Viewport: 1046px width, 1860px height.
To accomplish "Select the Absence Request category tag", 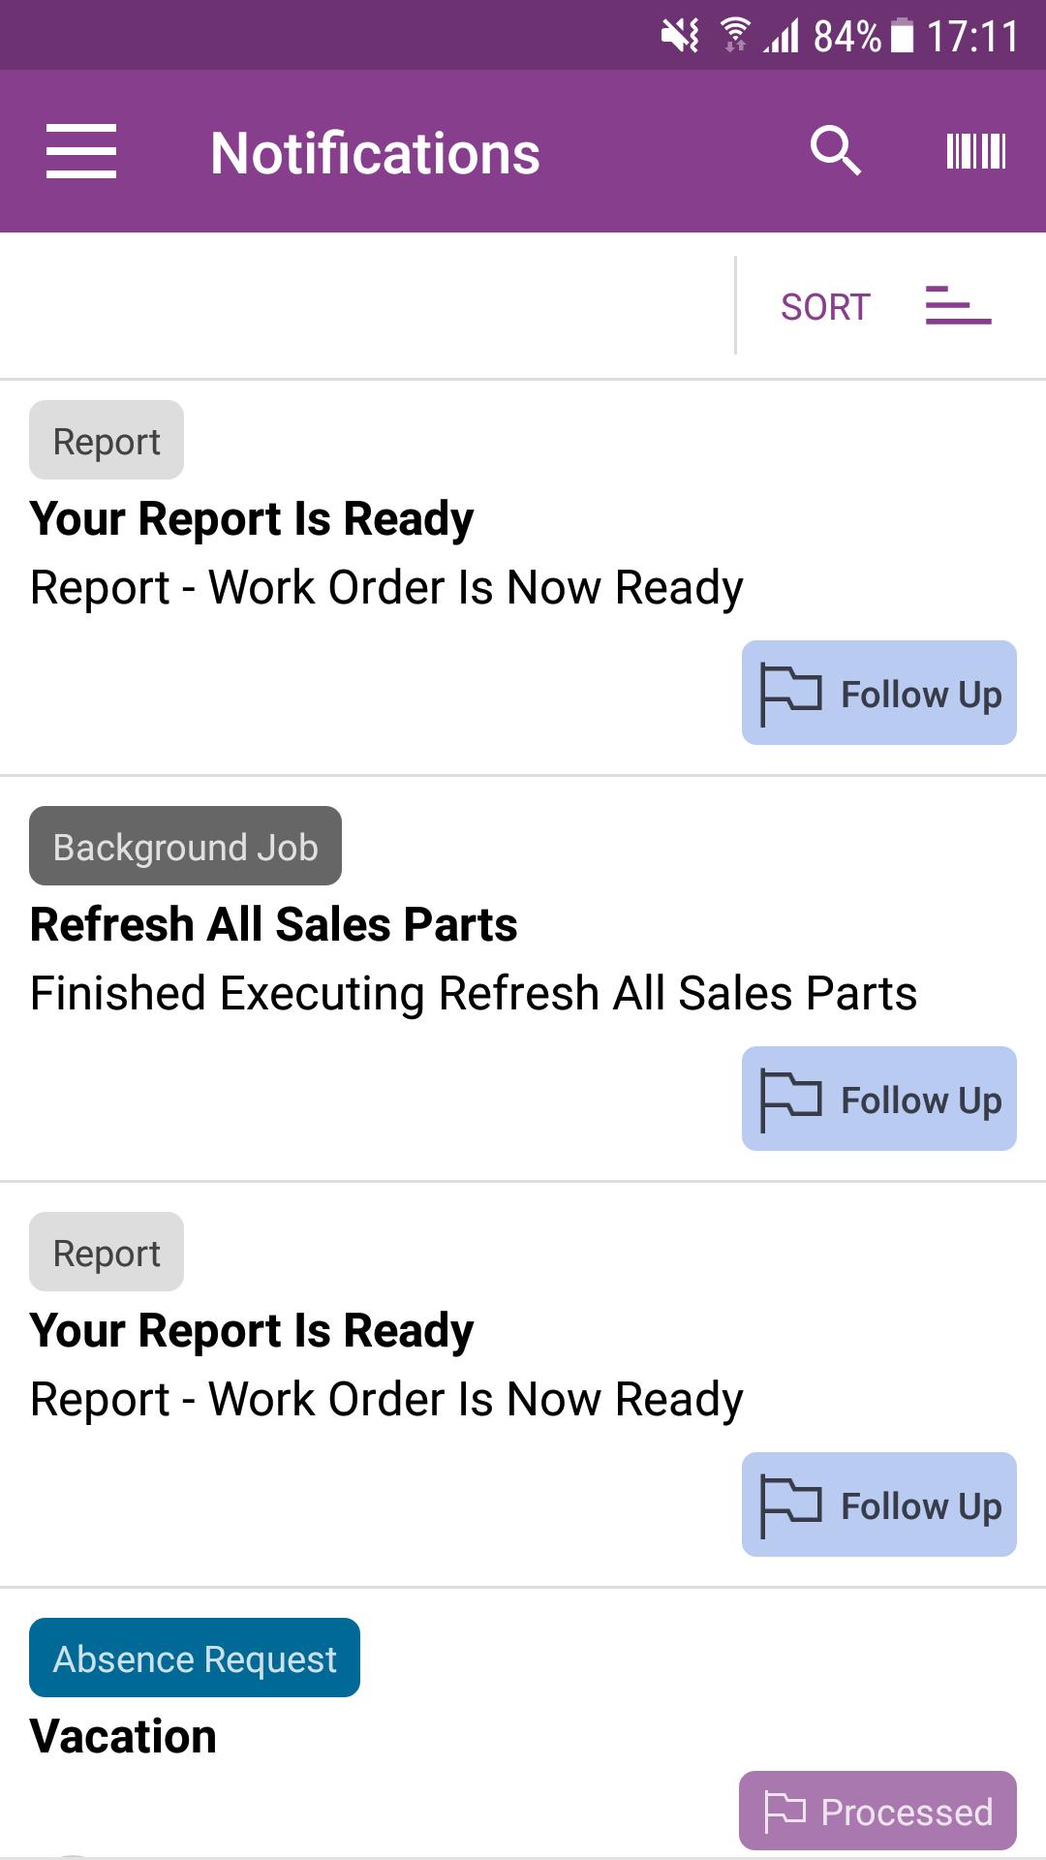I will pyautogui.click(x=195, y=1658).
